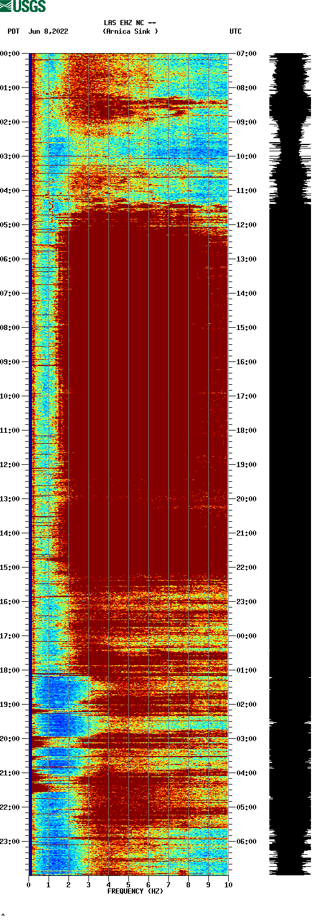
Task: Click the '06:00' PDT time label
Action: 10,259
